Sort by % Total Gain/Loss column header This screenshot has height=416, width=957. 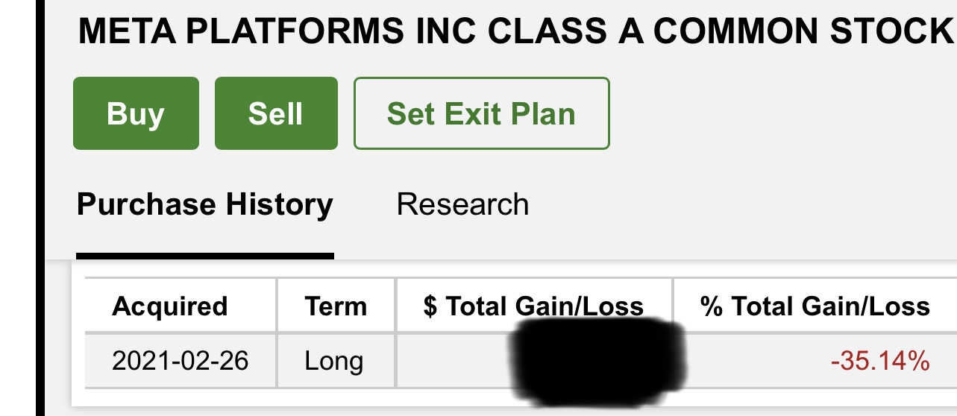pyautogui.click(x=815, y=306)
